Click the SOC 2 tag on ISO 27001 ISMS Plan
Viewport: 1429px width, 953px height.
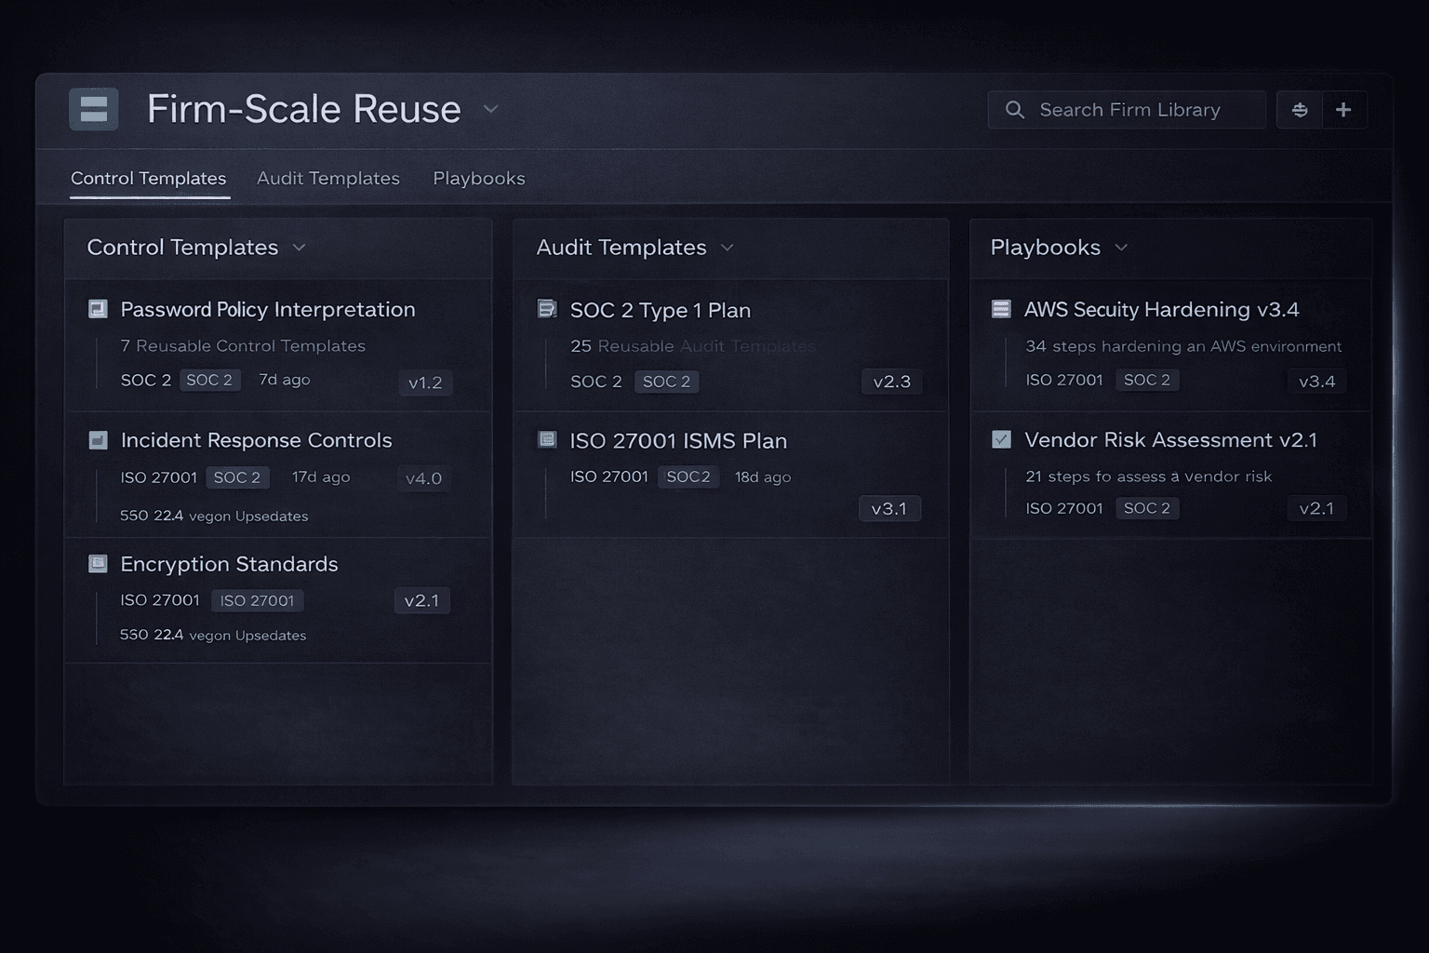(x=688, y=476)
